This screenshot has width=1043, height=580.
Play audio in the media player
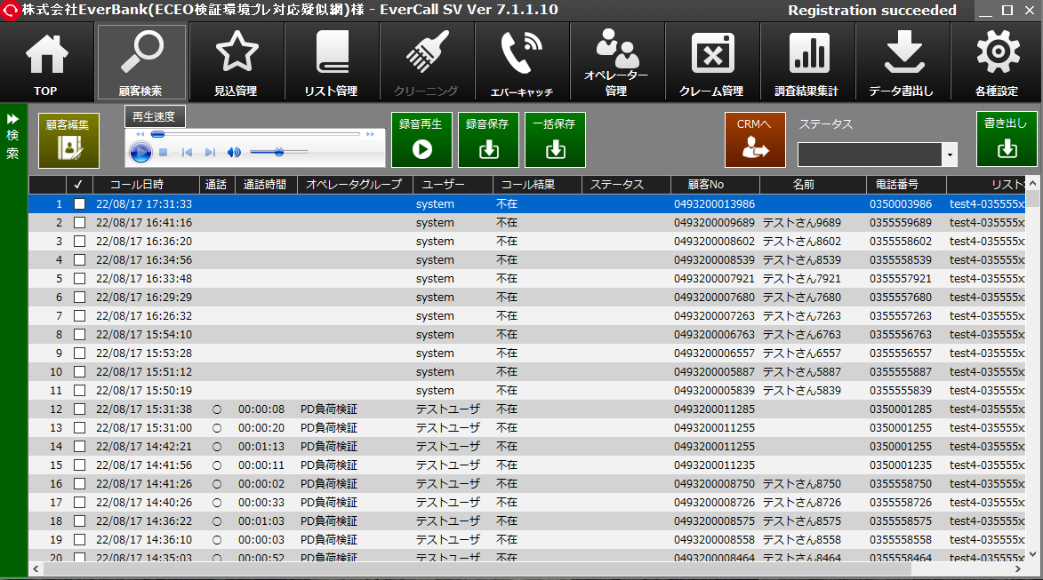tap(140, 152)
